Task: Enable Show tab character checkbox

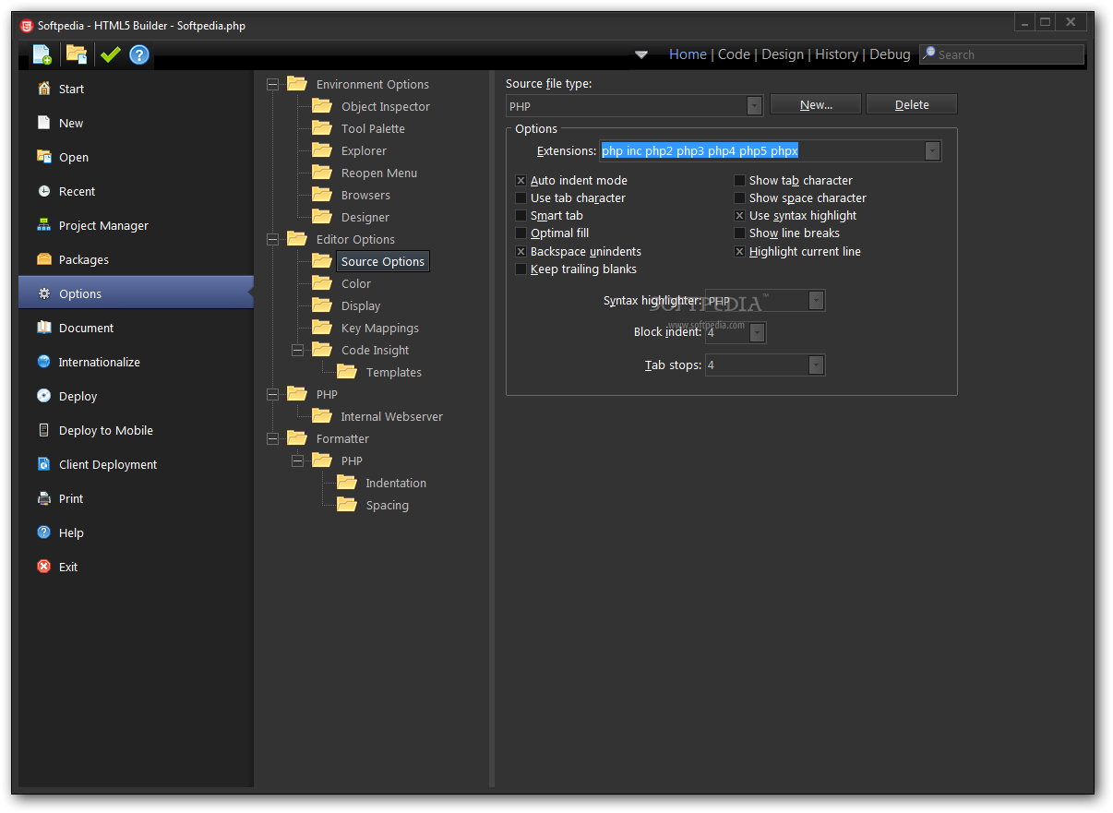Action: 740,181
